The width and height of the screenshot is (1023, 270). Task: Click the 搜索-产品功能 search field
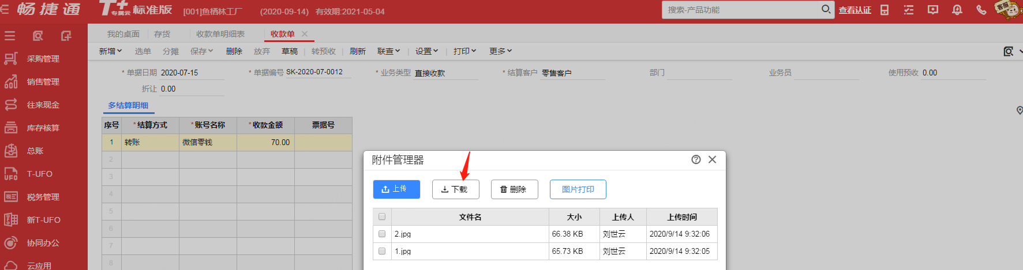[742, 10]
